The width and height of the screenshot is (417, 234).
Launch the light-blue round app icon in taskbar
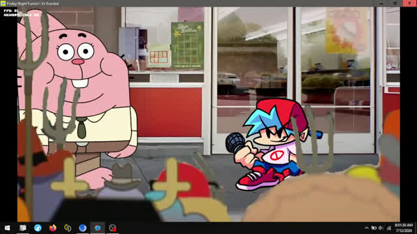[38, 228]
